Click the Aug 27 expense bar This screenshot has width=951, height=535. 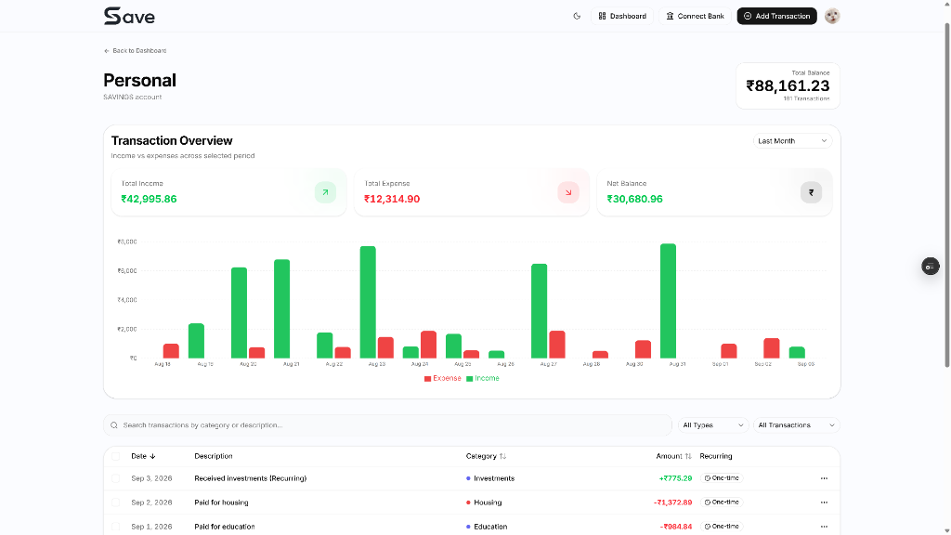coord(557,345)
